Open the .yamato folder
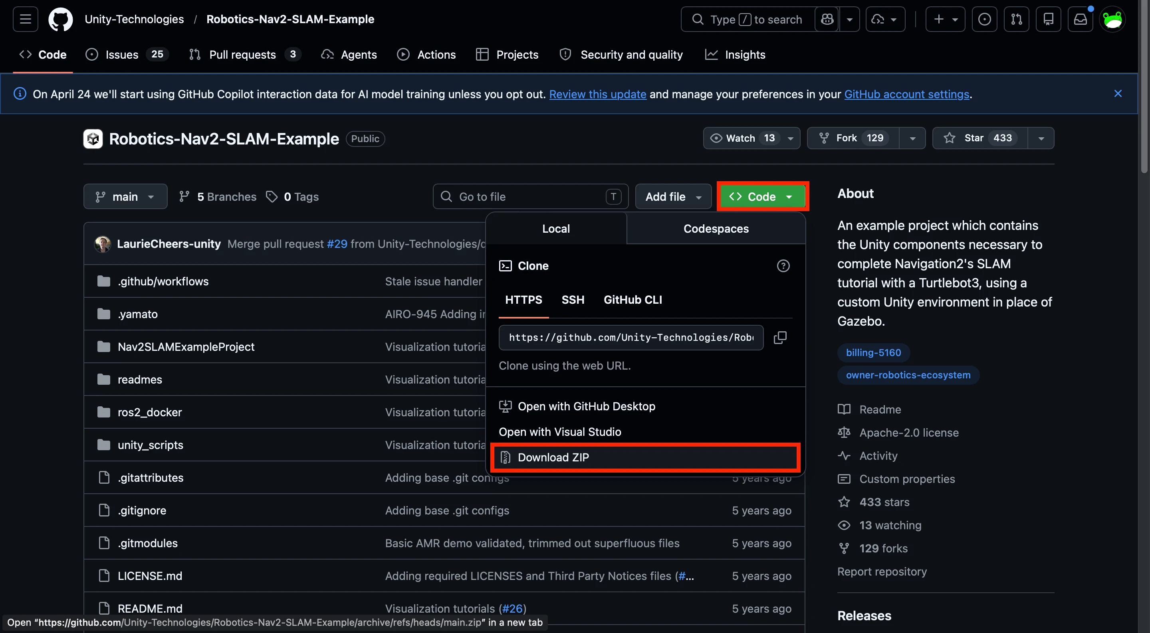This screenshot has width=1150, height=633. (137, 314)
